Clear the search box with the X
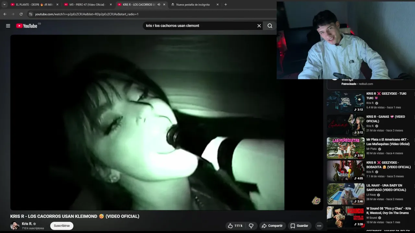415x233 pixels. pos(259,26)
